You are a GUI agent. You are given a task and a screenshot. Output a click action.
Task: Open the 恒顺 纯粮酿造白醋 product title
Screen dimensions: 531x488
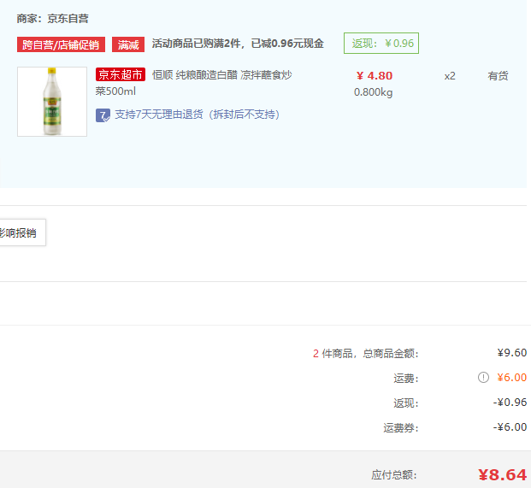click(x=193, y=83)
